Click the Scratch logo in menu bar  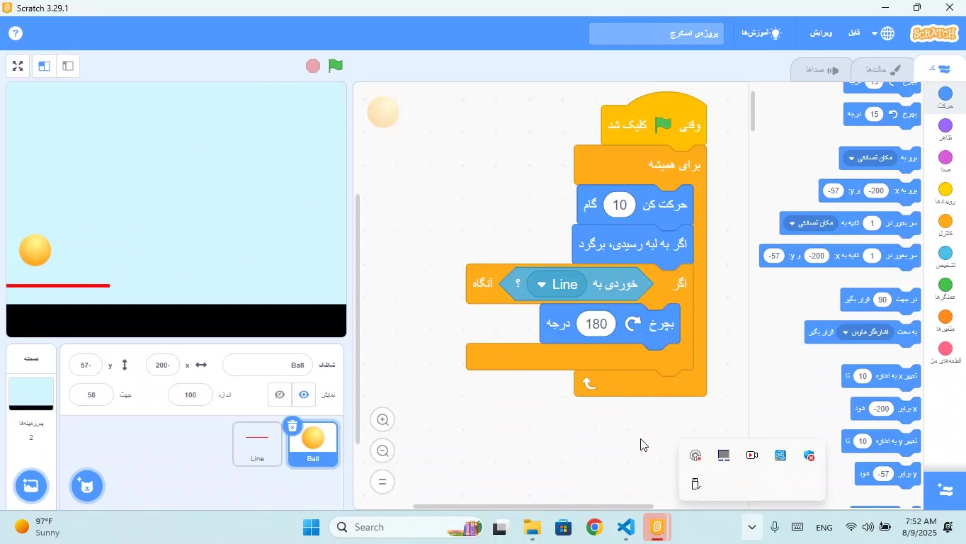click(934, 33)
